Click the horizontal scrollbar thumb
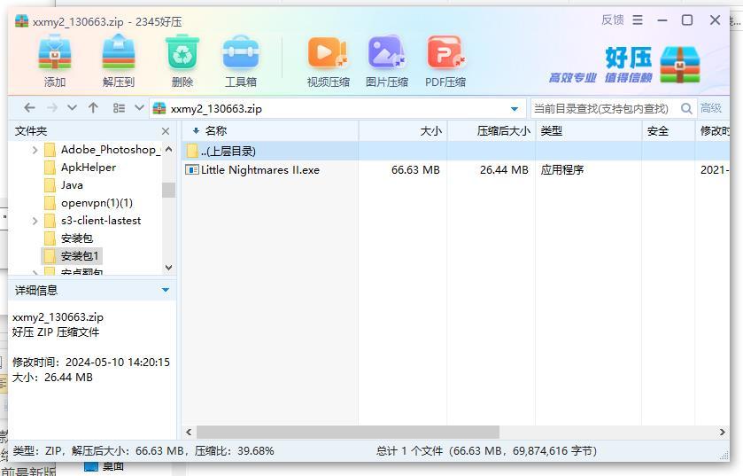This screenshot has height=476, width=743. (348, 432)
